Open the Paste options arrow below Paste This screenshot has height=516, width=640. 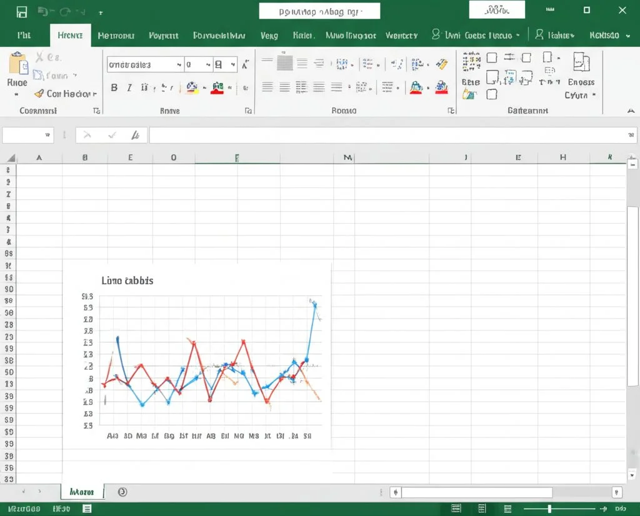[x=16, y=94]
